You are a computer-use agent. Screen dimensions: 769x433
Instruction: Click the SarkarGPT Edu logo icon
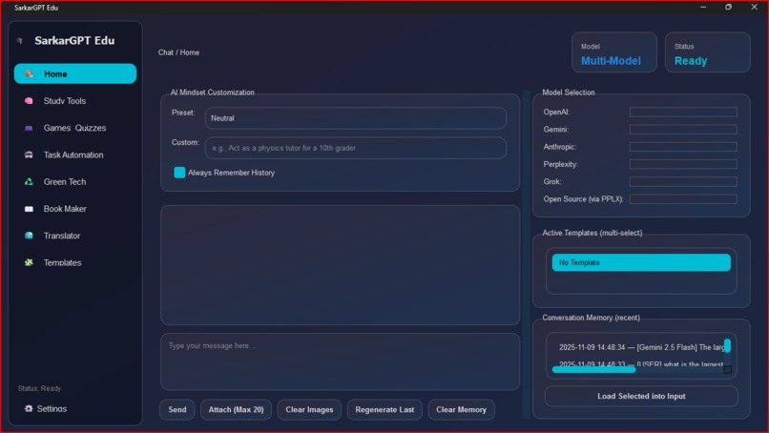click(20, 41)
